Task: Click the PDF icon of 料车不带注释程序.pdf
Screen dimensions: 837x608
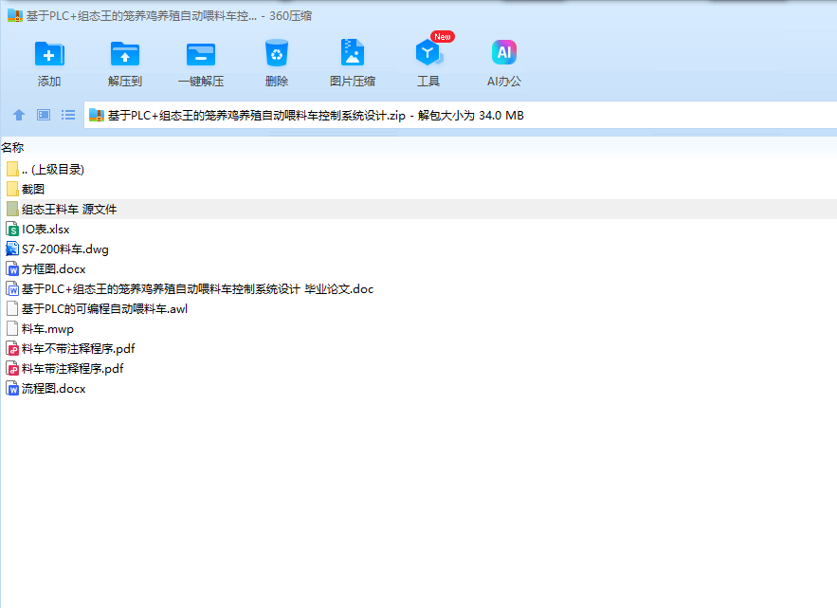Action: pyautogui.click(x=12, y=349)
